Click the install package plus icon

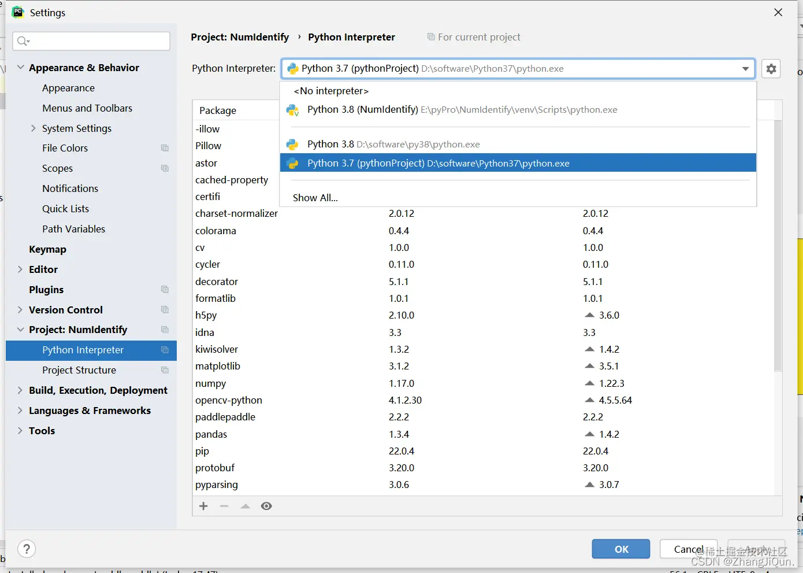203,506
